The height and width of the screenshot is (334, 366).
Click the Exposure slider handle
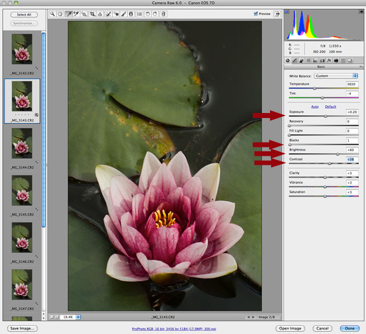pos(325,116)
